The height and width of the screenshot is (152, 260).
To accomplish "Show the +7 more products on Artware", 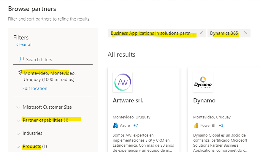I will point(135,126).
